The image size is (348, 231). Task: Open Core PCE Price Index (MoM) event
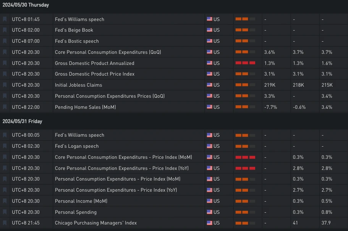pyautogui.click(x=123, y=157)
